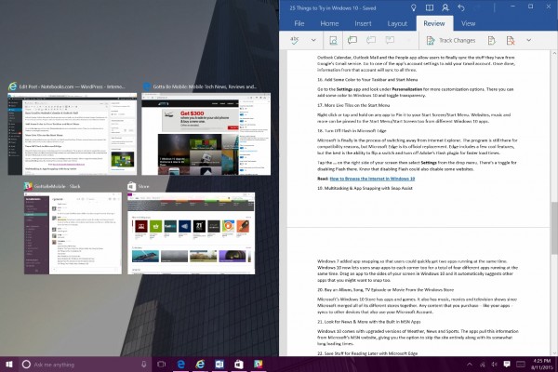Open Microsoft Edge from the taskbar
The height and width of the screenshot is (372, 558).
181,365
